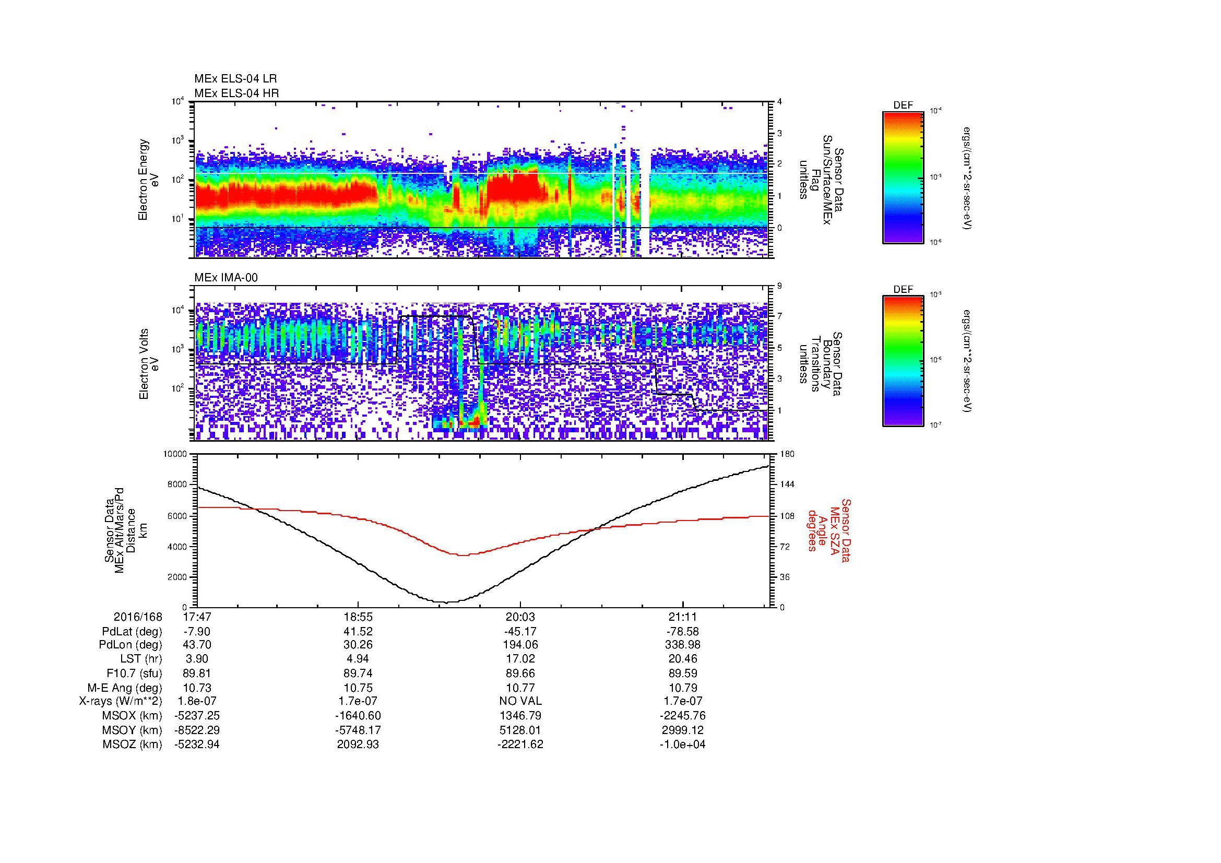Click the SZA axis tick '72'
This screenshot has width=1221, height=863.
pyautogui.click(x=786, y=547)
